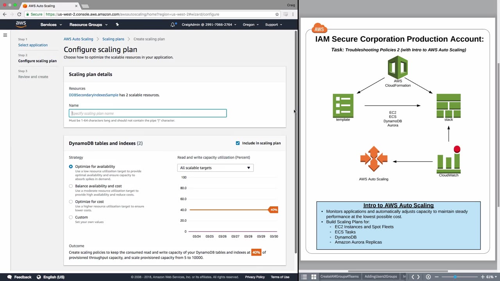Click the Feedback speech bubble icon
500x281 pixels.
pos(9,277)
